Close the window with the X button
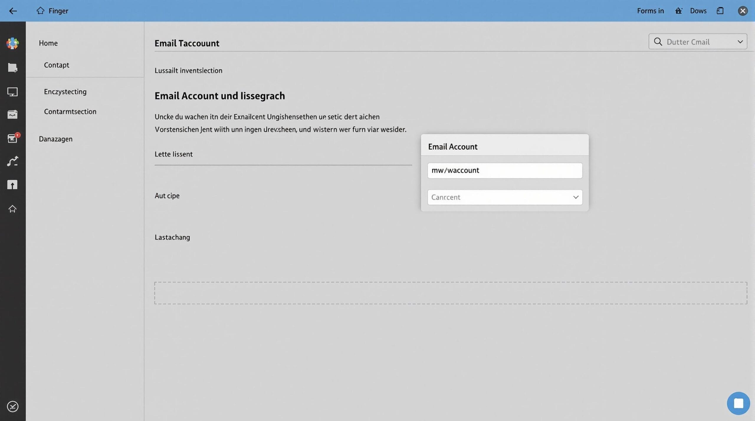 tap(743, 11)
